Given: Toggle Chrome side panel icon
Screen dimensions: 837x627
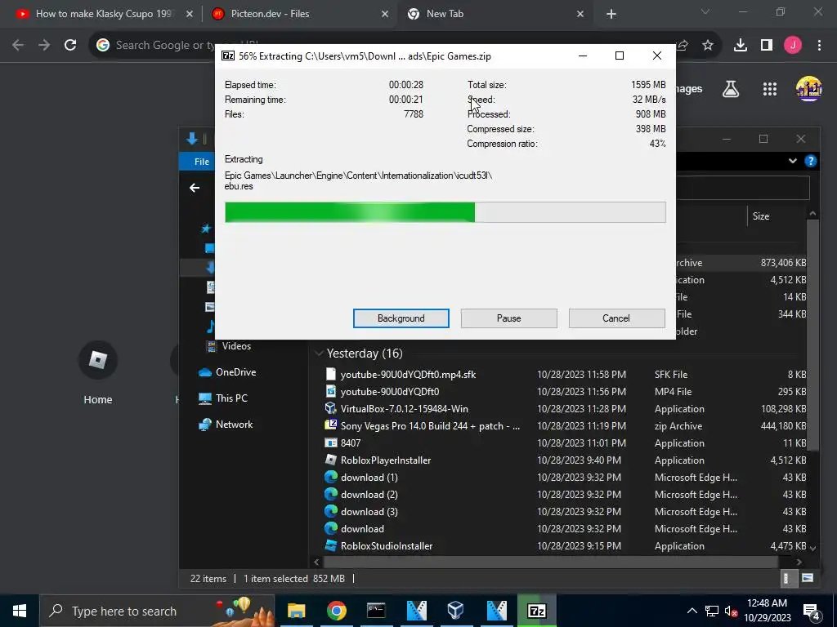Looking at the screenshot, I should coord(767,46).
